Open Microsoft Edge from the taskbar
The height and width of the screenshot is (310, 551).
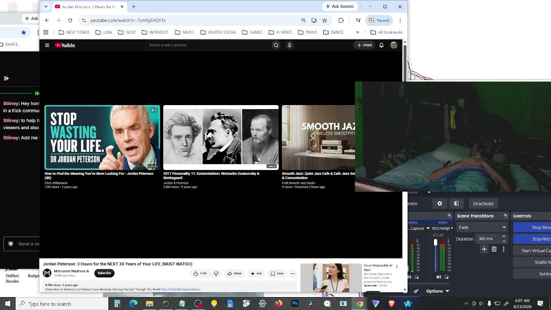point(133,304)
